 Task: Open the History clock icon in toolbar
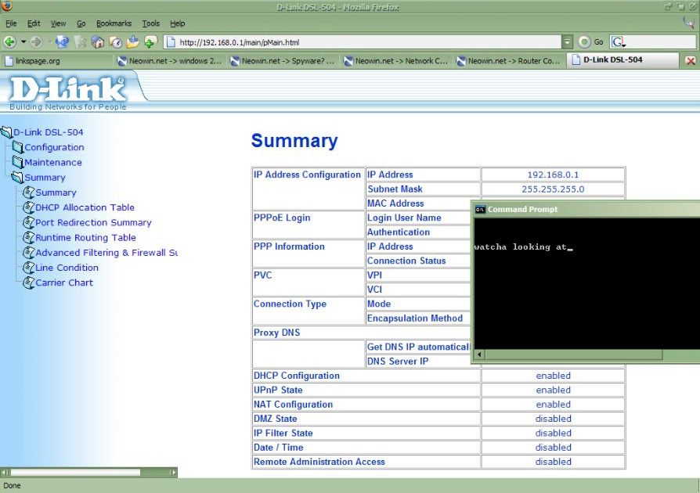click(115, 42)
